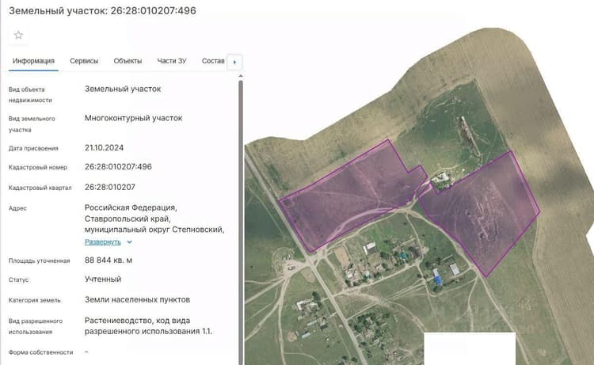594x365 pixels.
Task: Switch to the Сервисы tab
Action: [84, 61]
